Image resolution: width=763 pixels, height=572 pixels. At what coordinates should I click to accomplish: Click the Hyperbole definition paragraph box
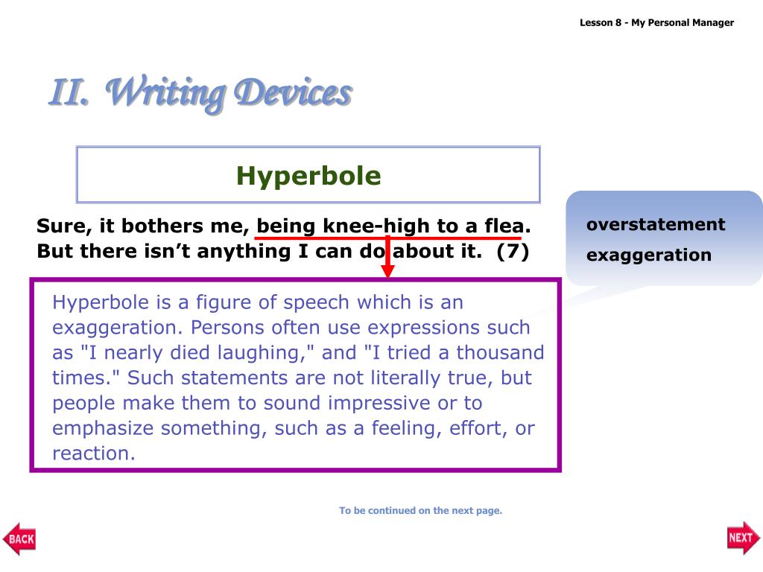(295, 375)
